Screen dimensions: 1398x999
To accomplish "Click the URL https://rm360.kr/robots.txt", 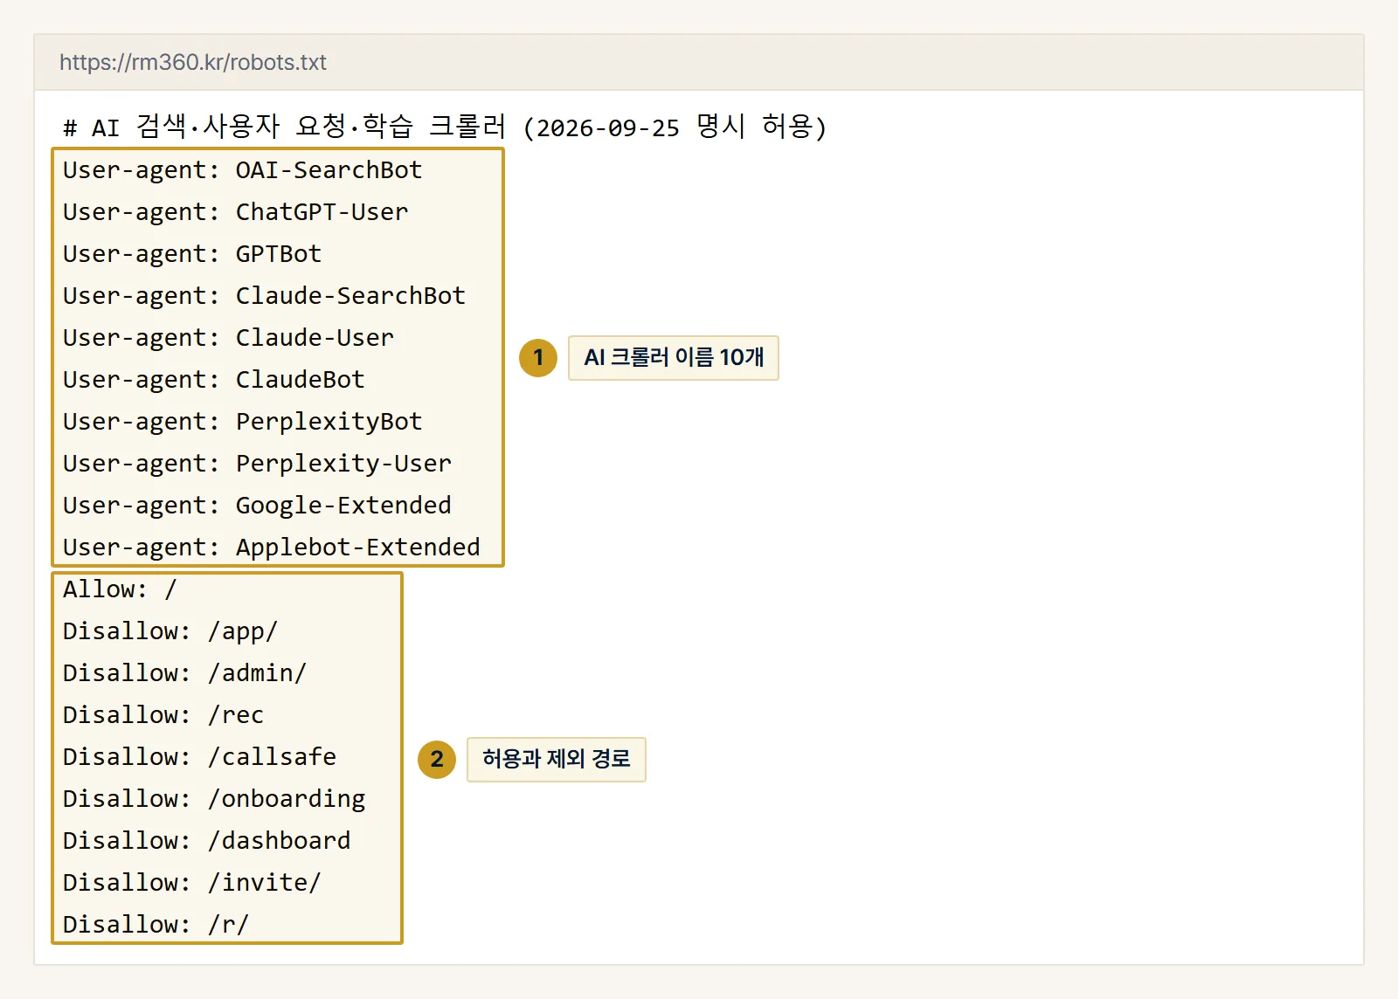I will [x=192, y=62].
